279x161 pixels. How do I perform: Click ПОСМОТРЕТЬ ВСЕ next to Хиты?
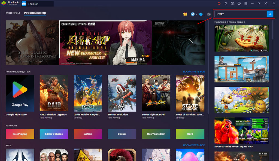tap(194, 145)
